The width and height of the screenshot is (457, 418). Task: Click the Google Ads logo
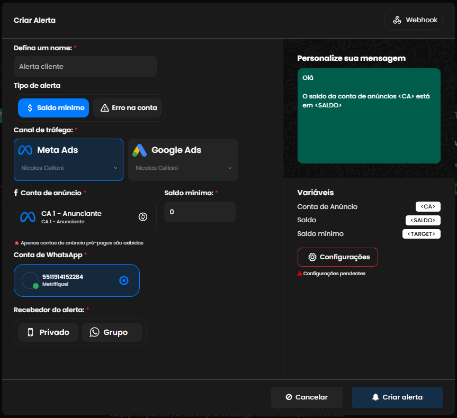point(140,150)
